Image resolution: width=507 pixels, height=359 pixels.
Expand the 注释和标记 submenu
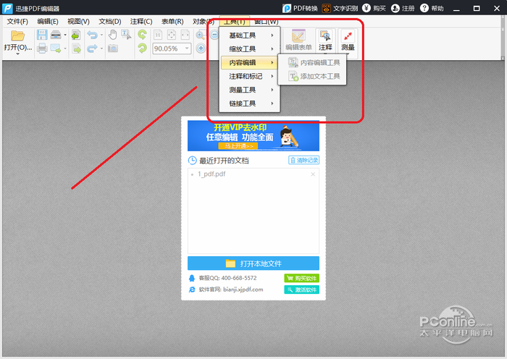(249, 76)
